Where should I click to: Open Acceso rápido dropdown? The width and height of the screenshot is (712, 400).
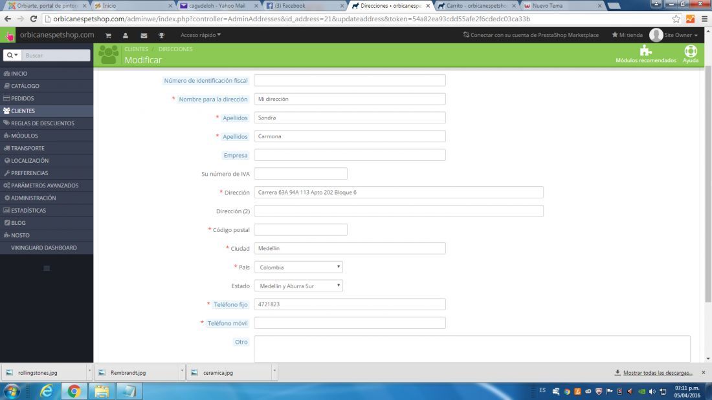200,35
